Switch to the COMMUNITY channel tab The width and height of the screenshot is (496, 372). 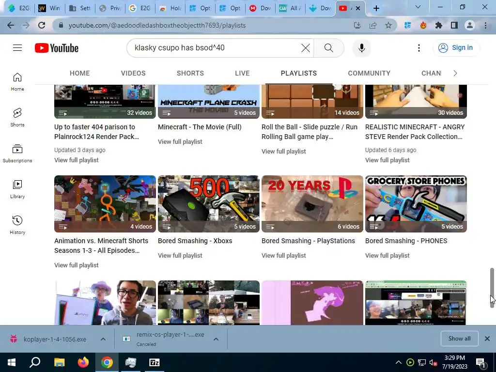[x=369, y=73]
